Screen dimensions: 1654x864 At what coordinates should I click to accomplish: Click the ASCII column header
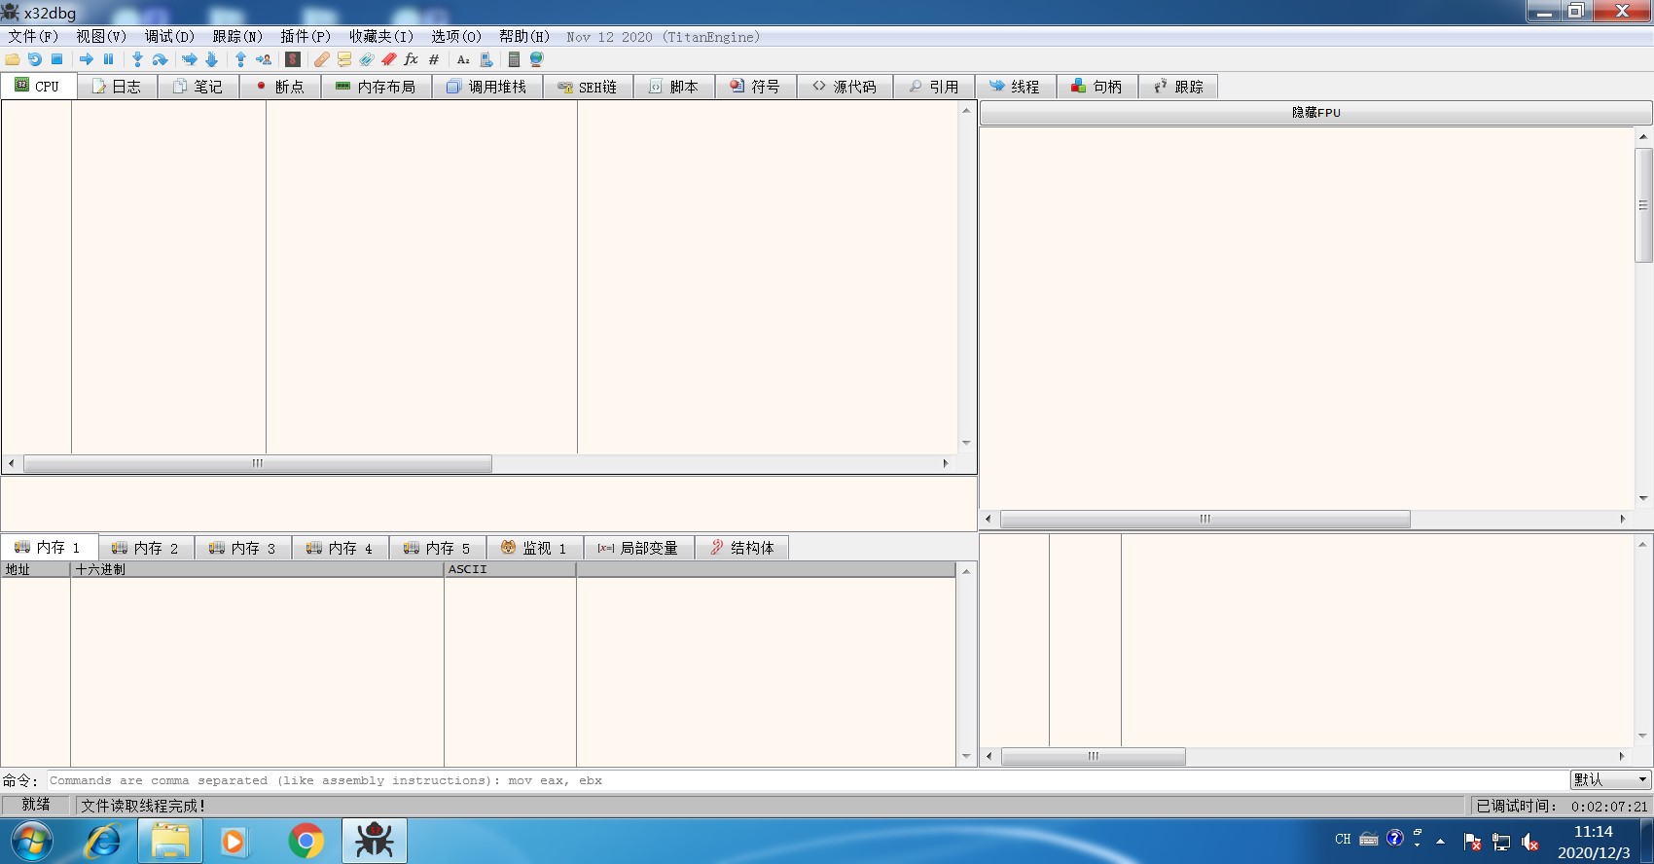[x=510, y=569]
